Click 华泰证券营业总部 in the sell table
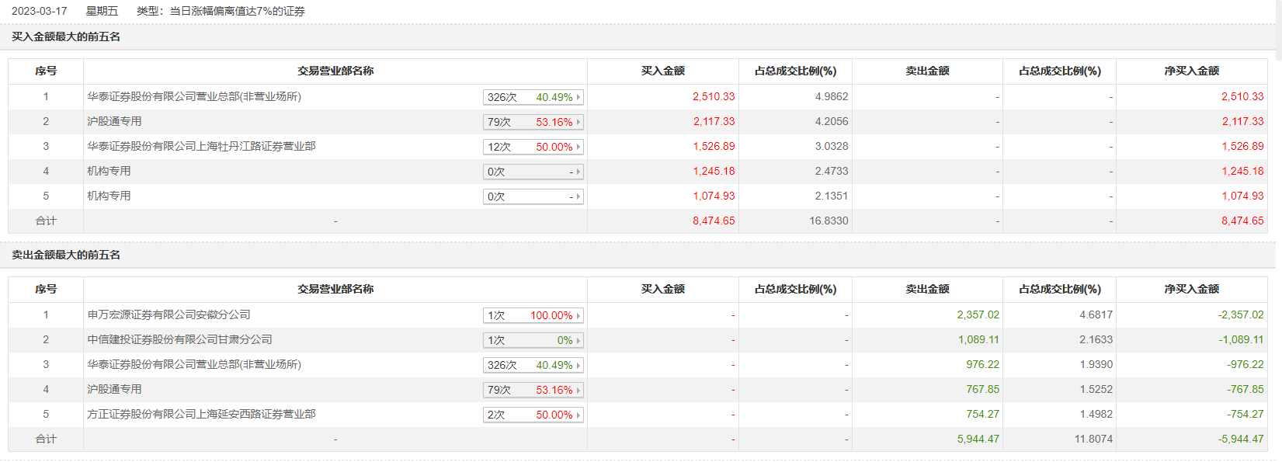The height and width of the screenshot is (462, 1282). point(193,365)
